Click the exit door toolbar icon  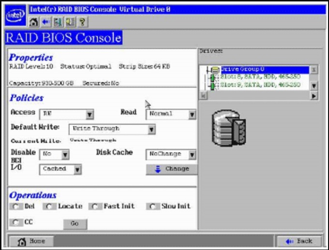pyautogui.click(x=58, y=22)
